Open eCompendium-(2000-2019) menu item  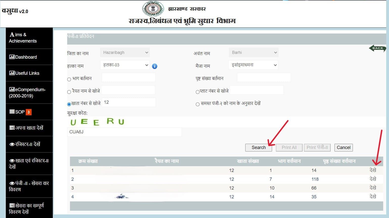pyautogui.click(x=29, y=92)
